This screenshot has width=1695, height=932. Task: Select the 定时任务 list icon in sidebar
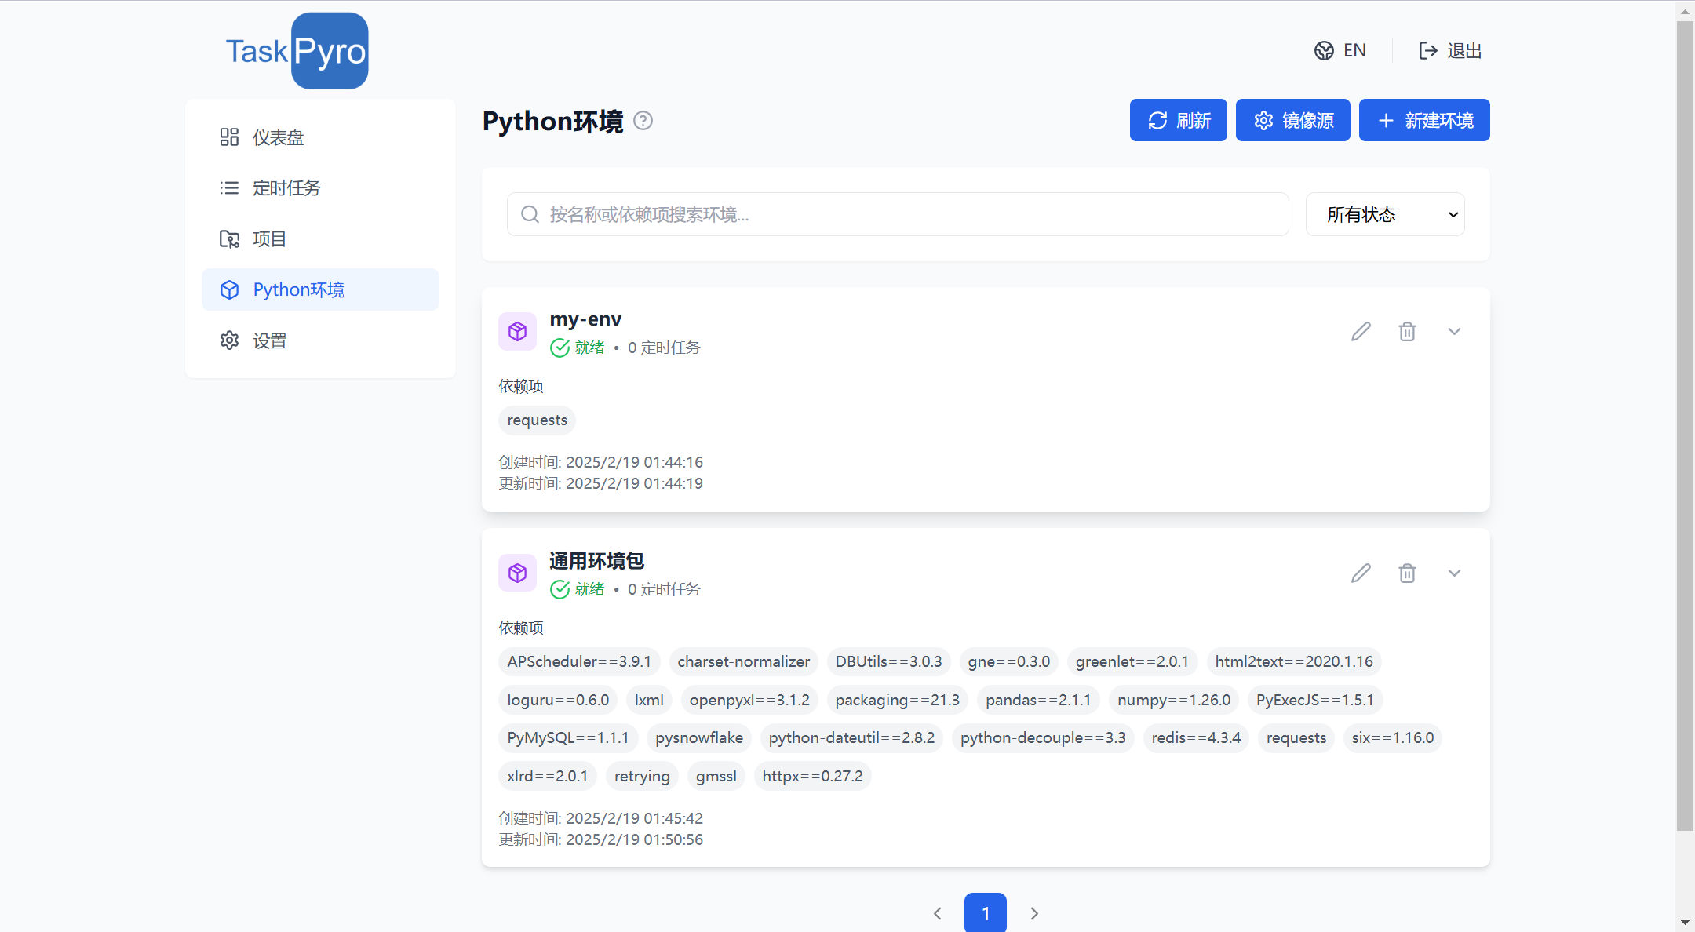(229, 187)
